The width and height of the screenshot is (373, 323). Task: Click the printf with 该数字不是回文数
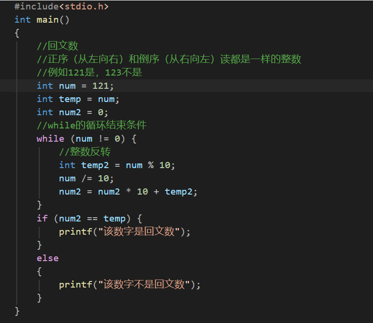coord(130,284)
